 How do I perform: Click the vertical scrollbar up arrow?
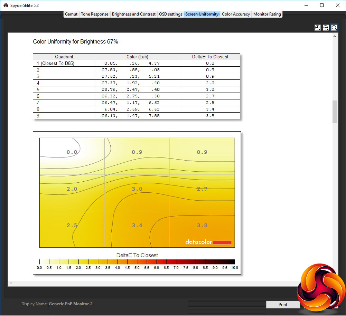point(335,36)
